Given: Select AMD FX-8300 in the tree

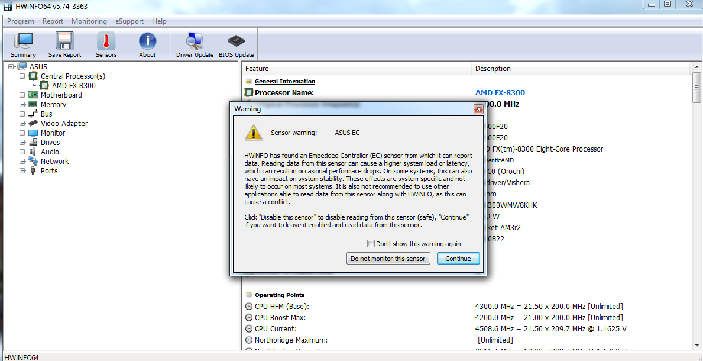Looking at the screenshot, I should [x=74, y=85].
